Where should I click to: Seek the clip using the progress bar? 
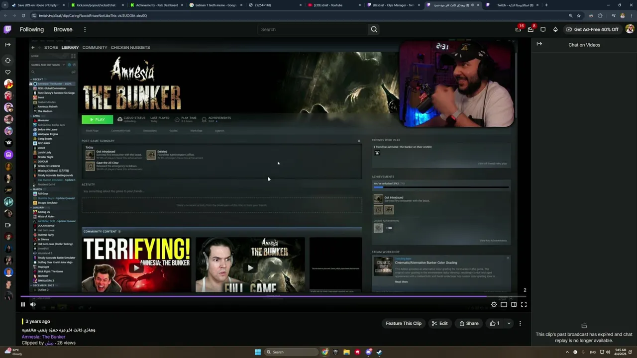click(x=274, y=297)
